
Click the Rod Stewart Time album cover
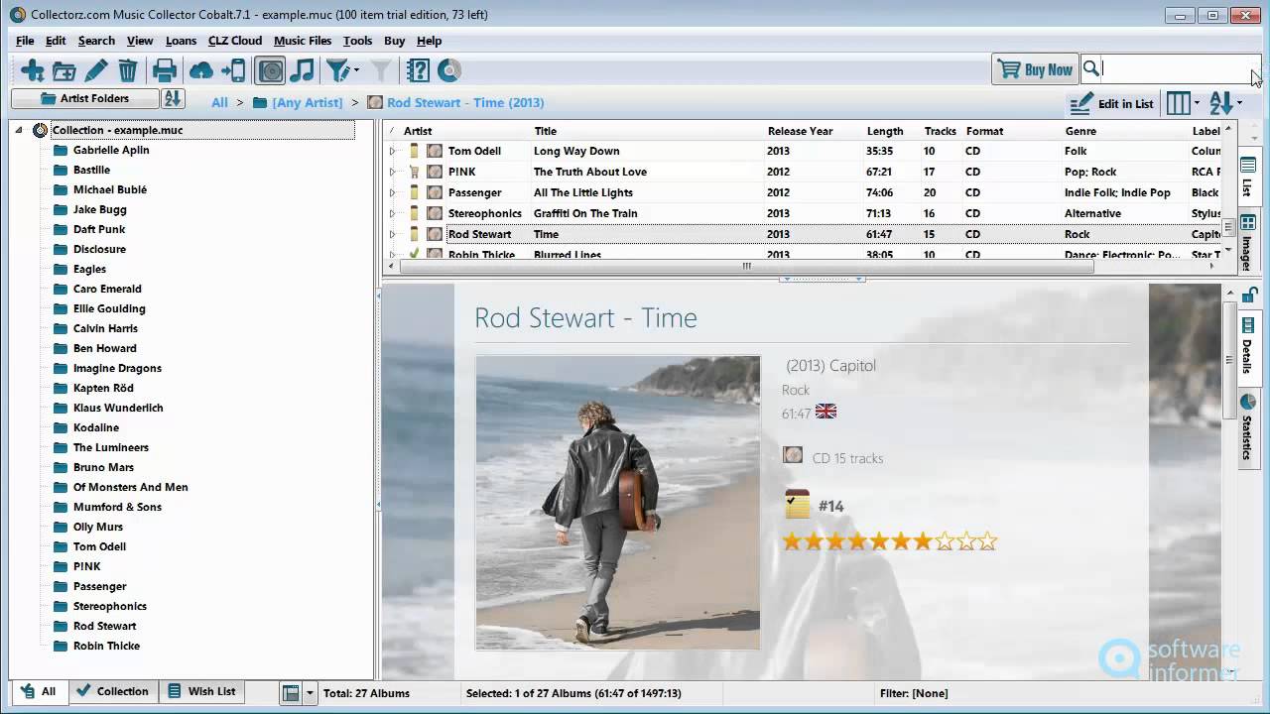pos(618,503)
